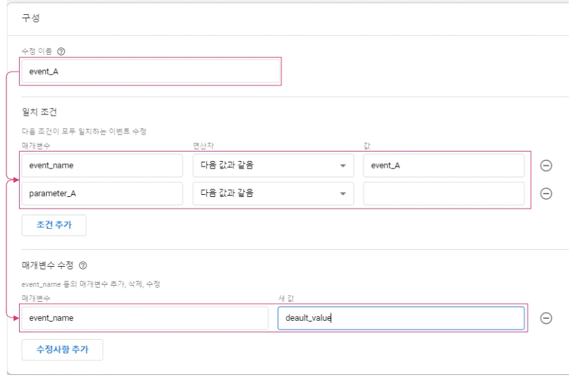Viewport: 573px width, 377px height.
Task: Click the 연산자 column label
Action: (x=203, y=146)
